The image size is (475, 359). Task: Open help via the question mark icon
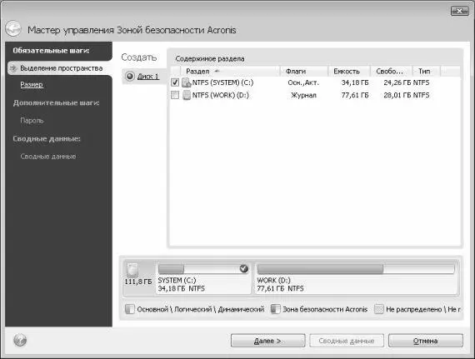(x=20, y=340)
